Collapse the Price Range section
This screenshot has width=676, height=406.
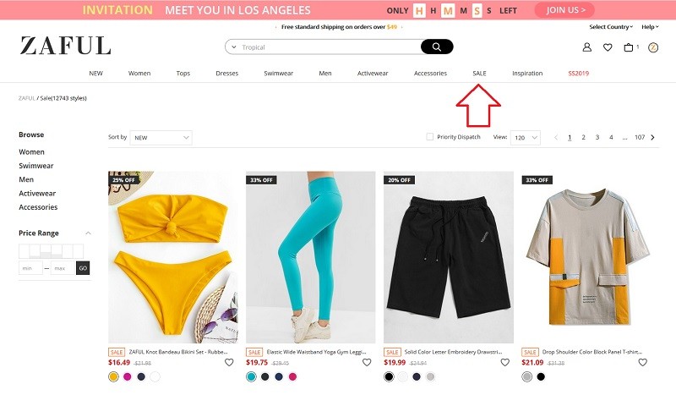coord(88,233)
